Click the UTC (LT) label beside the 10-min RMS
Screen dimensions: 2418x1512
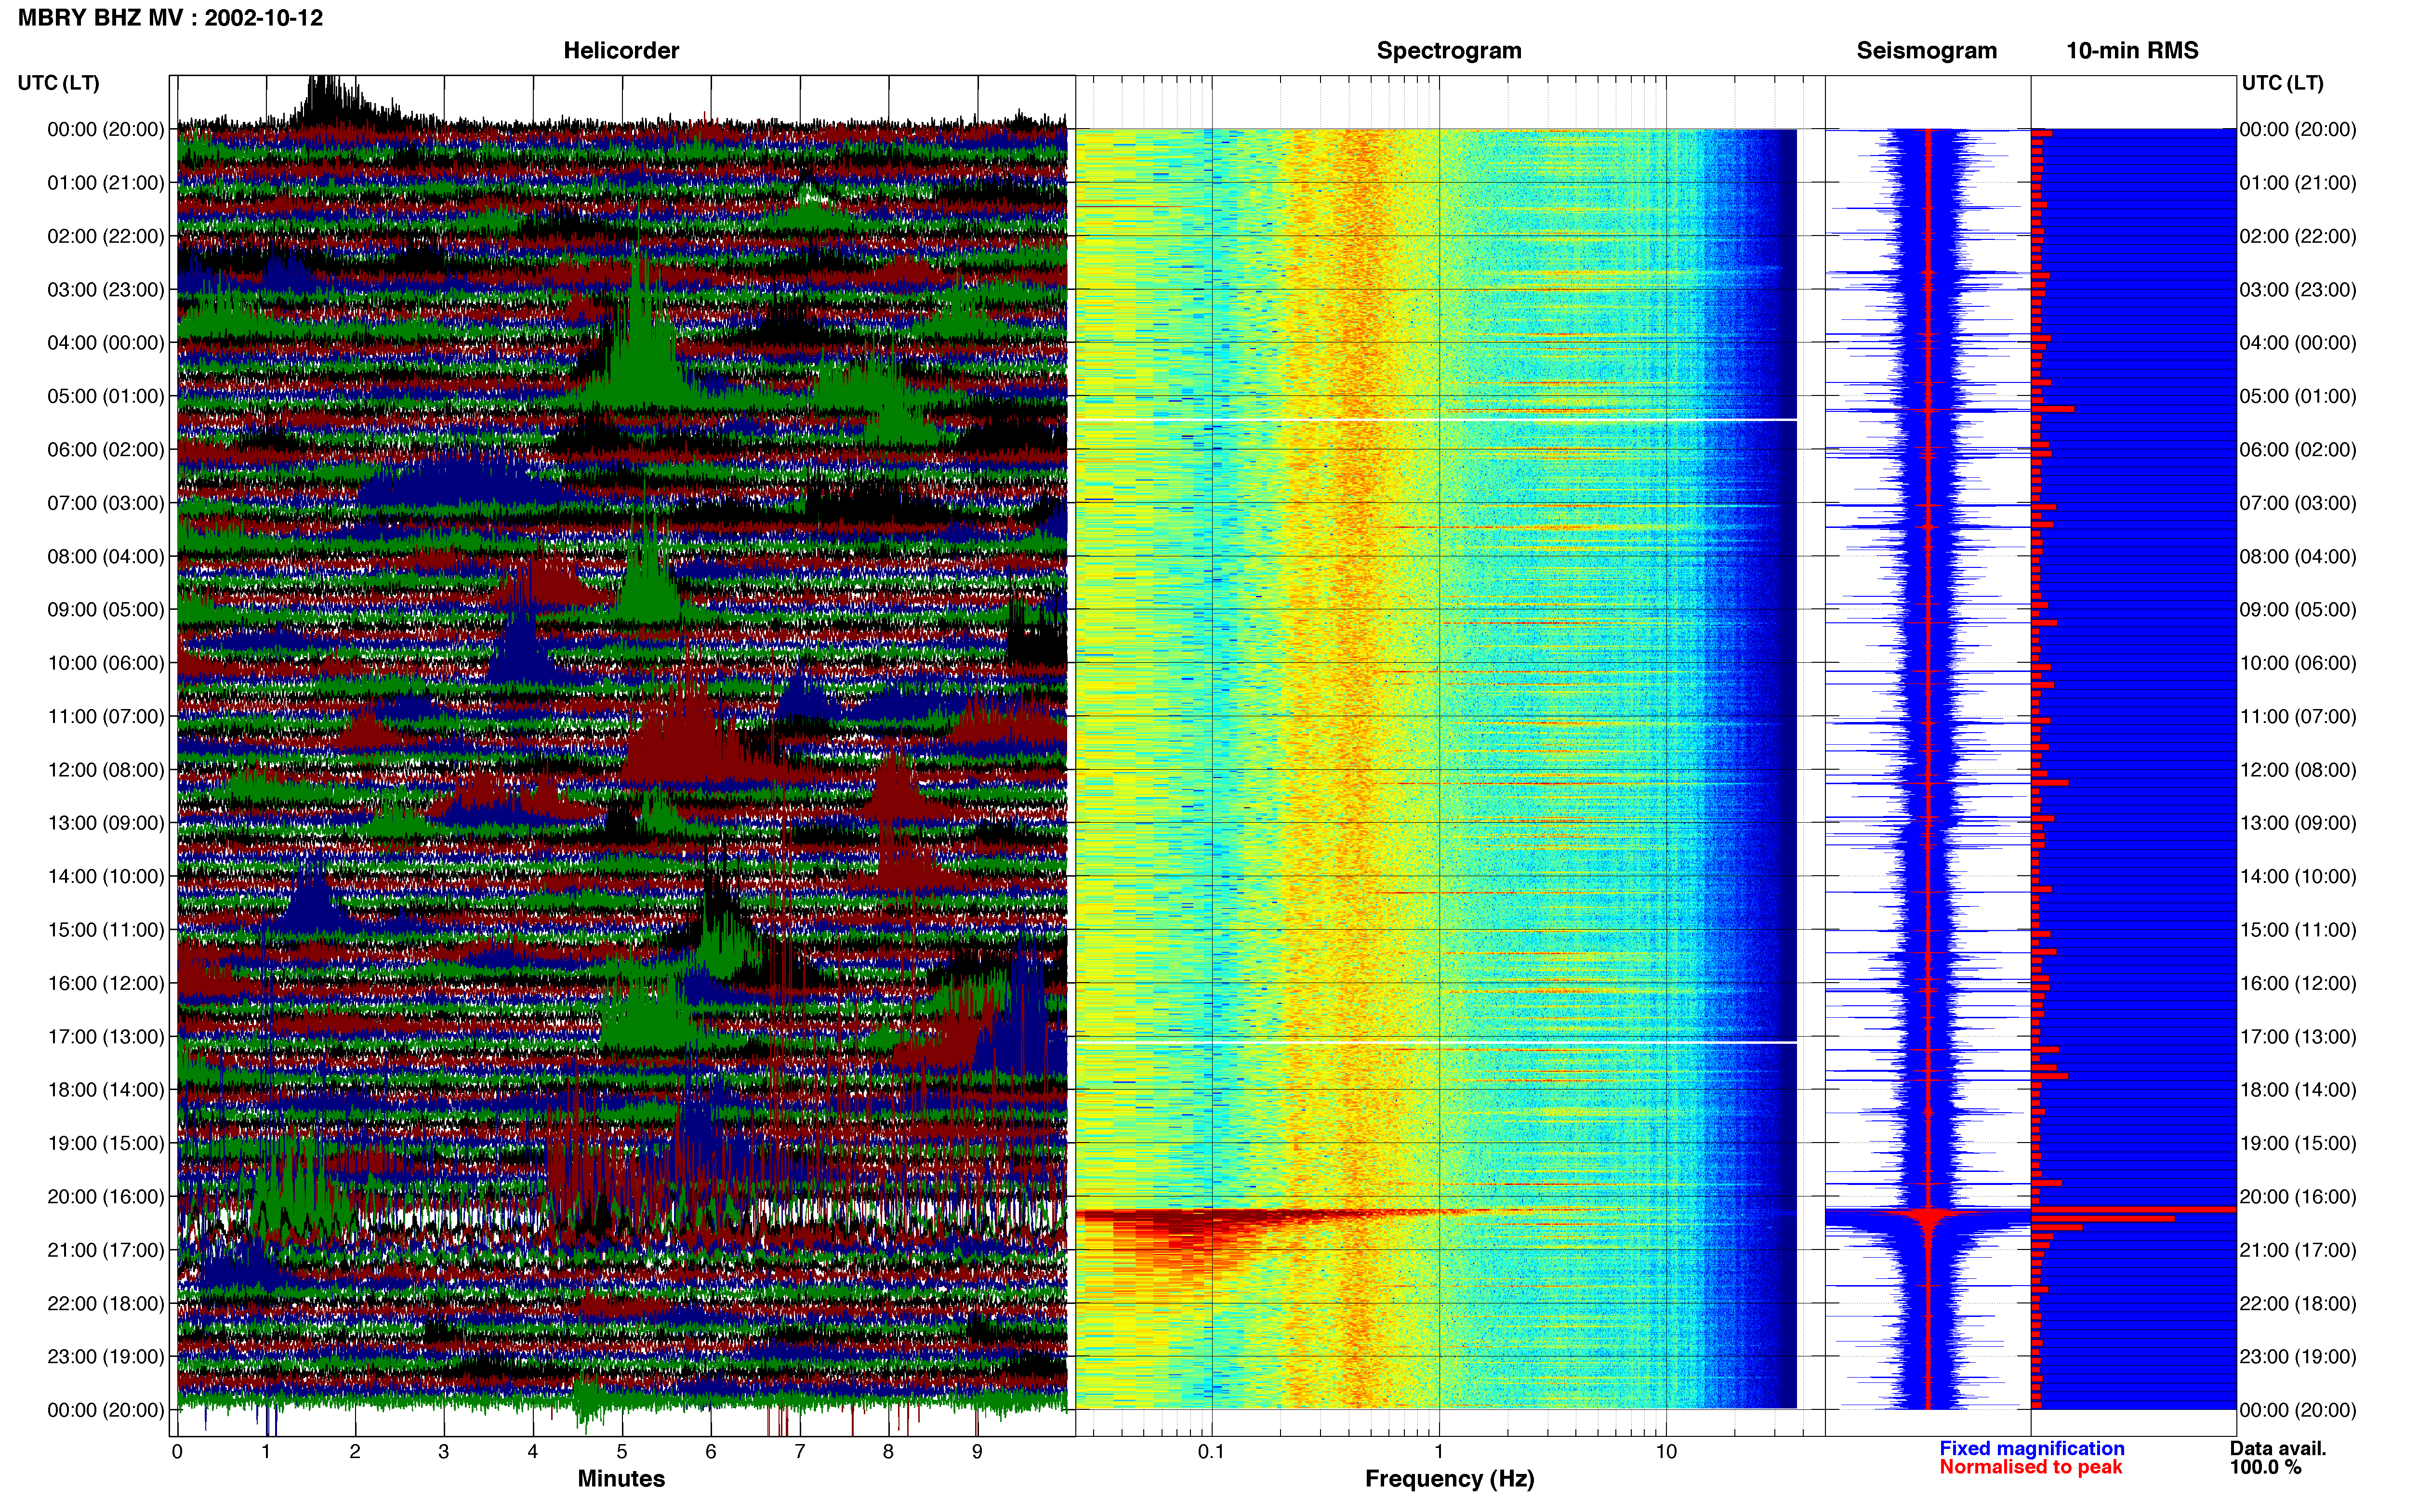[2283, 83]
